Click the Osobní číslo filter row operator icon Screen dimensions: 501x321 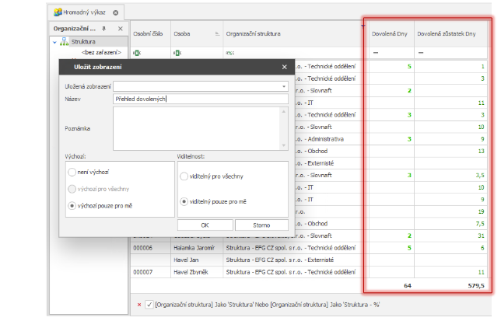137,53
